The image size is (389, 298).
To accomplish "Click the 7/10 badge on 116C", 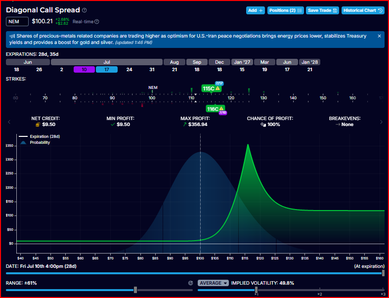I will pyautogui.click(x=222, y=113).
